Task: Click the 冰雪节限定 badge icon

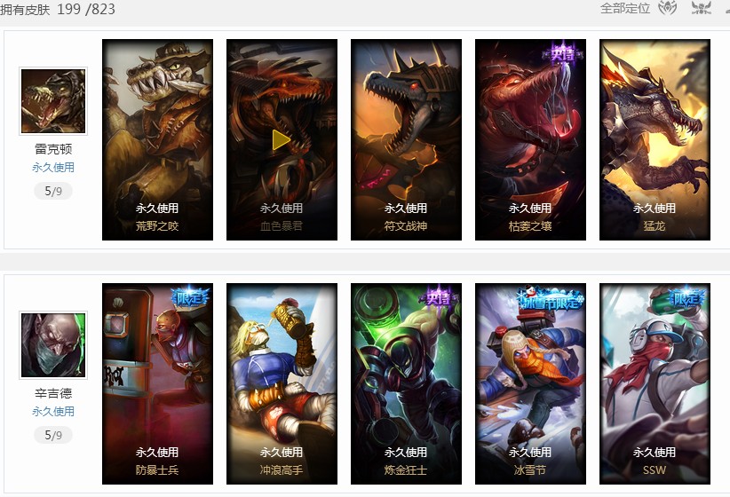Action: pyautogui.click(x=550, y=299)
